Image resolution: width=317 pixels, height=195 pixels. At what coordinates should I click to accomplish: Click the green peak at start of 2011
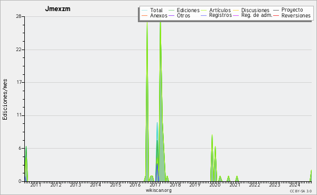[x=26, y=163]
